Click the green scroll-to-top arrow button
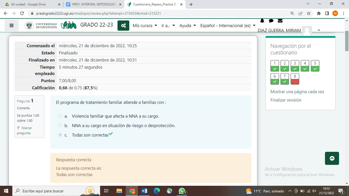This screenshot has height=196, width=349. coord(332,158)
